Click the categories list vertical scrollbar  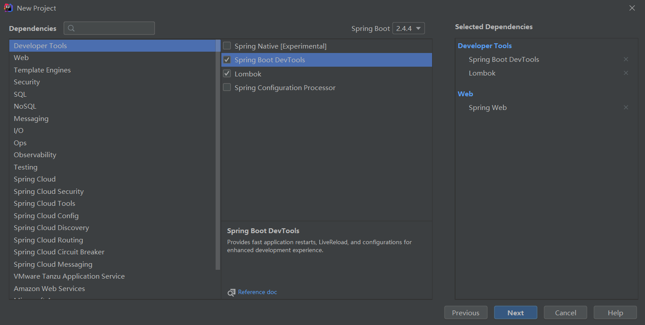click(x=217, y=155)
